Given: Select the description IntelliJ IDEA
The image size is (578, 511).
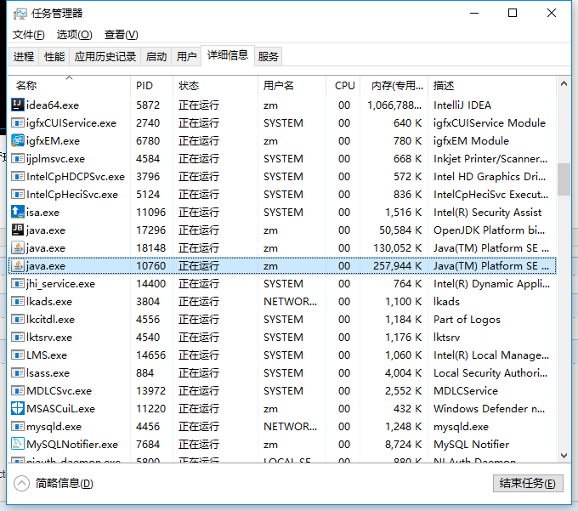Looking at the screenshot, I should click(462, 105).
